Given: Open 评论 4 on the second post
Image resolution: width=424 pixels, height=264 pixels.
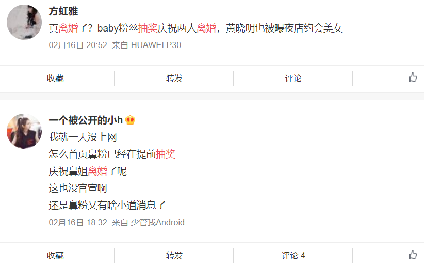Looking at the screenshot, I should coord(293,255).
